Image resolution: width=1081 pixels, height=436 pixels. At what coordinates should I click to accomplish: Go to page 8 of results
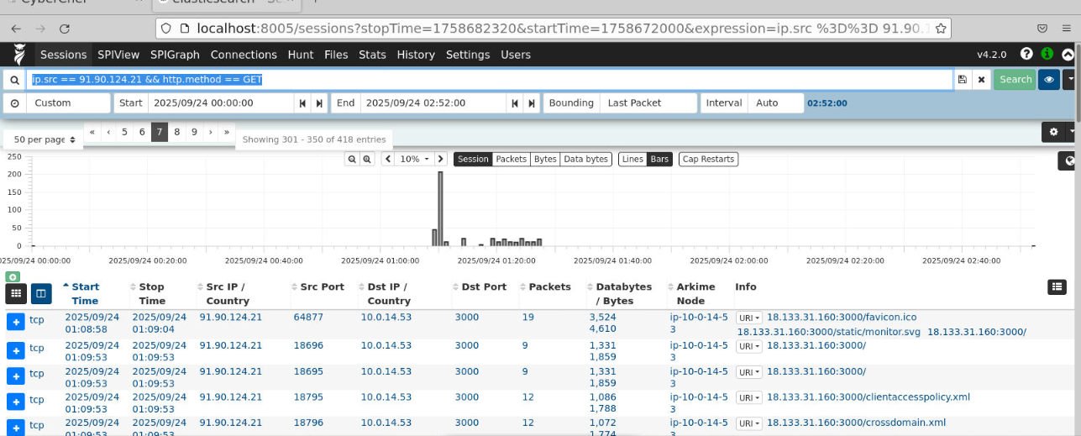(176, 132)
